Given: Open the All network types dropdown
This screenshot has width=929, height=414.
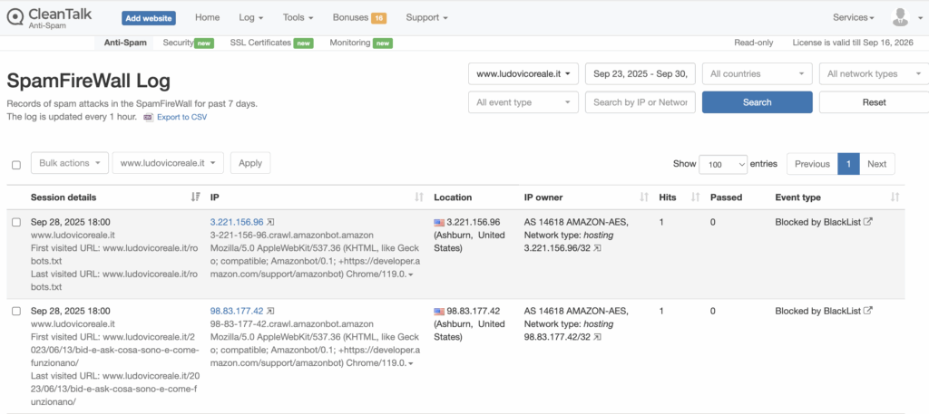Looking at the screenshot, I should click(x=874, y=74).
